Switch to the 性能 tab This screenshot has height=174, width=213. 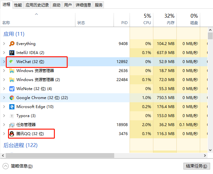[x=18, y=5]
